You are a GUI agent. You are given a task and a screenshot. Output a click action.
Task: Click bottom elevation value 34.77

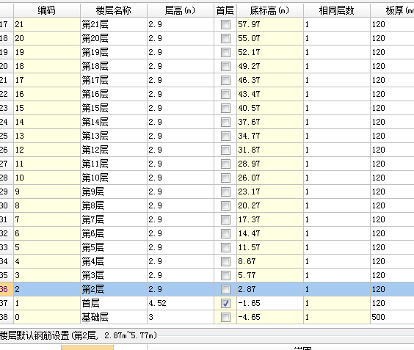270,136
